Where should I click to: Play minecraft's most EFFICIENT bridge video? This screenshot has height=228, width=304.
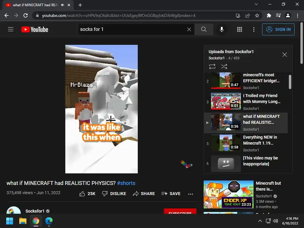point(246,81)
